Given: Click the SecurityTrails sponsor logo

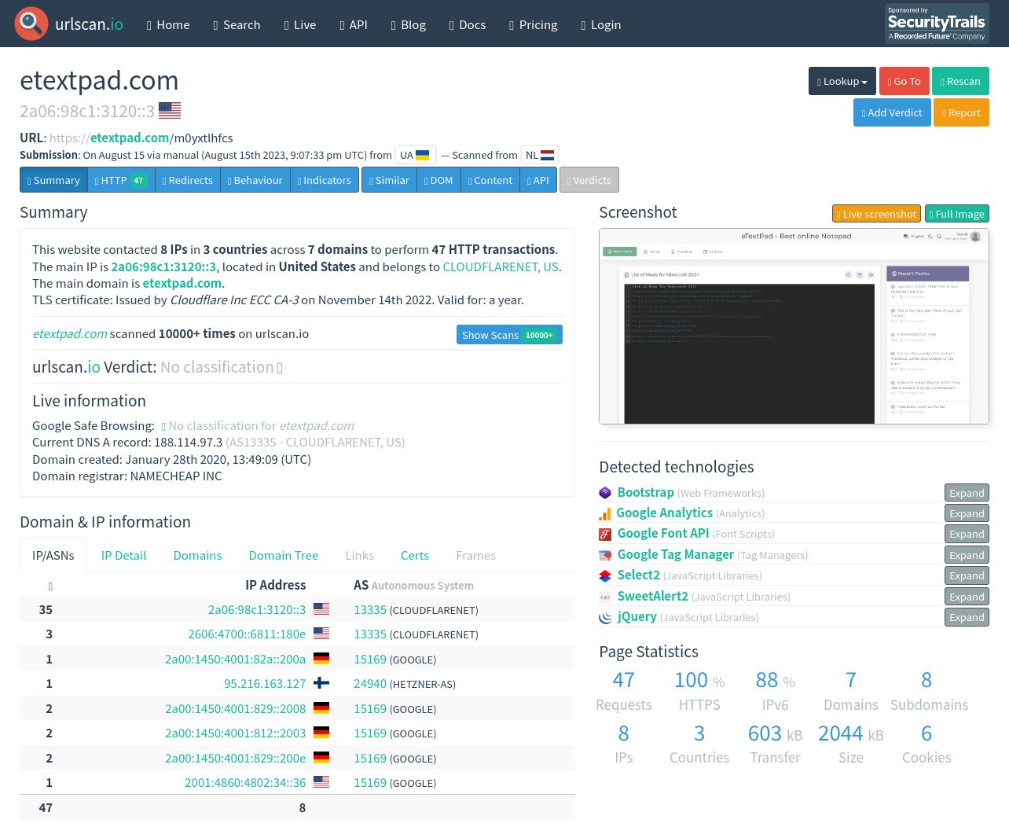Looking at the screenshot, I should pyautogui.click(x=937, y=24).
